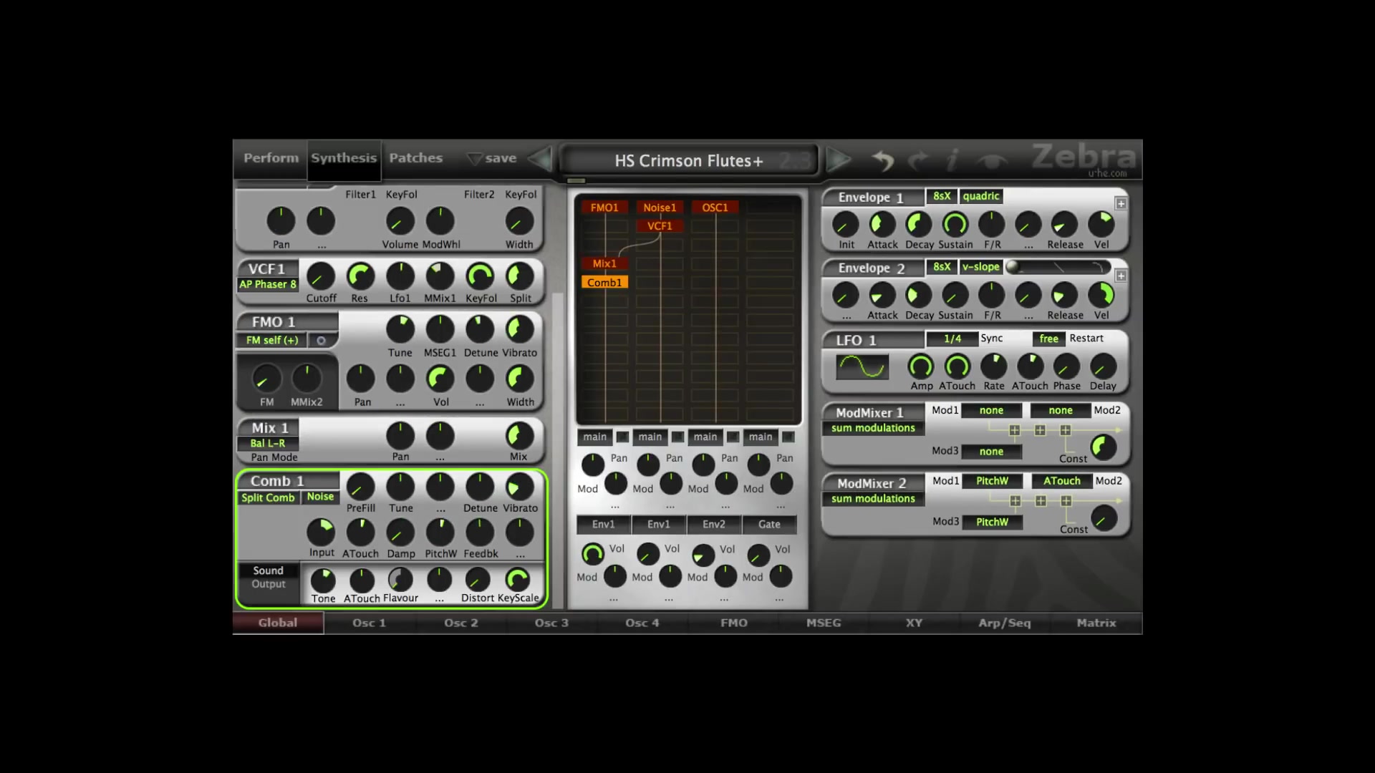Screen dimensions: 1375x773
Task: Load next patch with right arrow
Action: 838,159
